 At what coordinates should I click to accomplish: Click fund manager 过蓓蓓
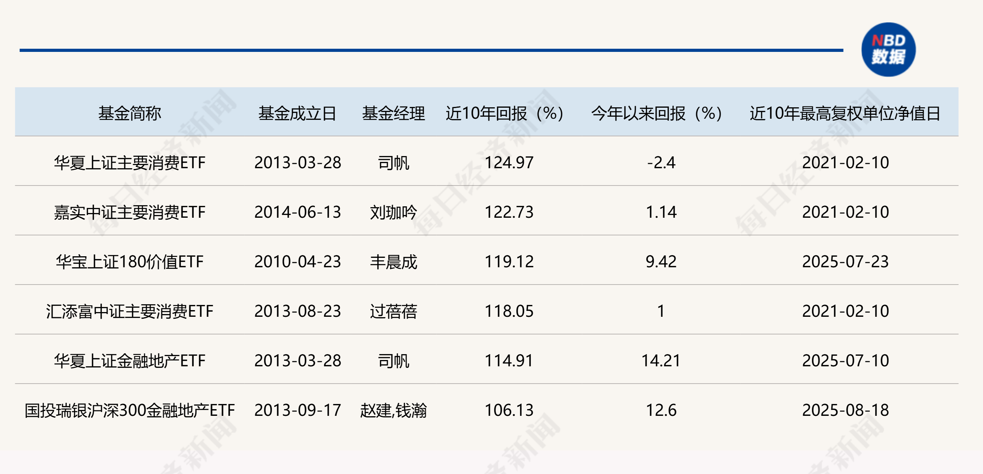(393, 311)
